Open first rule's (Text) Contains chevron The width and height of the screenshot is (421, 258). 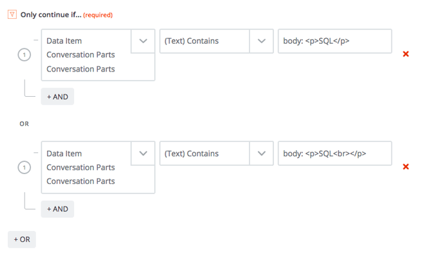(x=261, y=41)
